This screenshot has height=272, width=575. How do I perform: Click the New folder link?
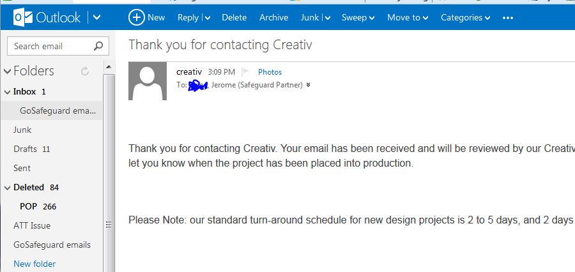(34, 264)
